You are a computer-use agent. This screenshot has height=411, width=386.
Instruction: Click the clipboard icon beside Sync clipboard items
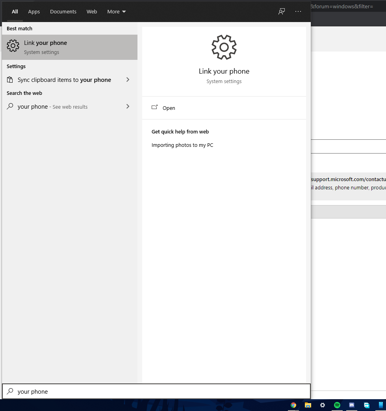click(10, 80)
